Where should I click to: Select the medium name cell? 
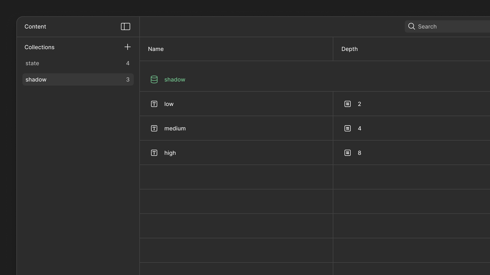(x=236, y=128)
